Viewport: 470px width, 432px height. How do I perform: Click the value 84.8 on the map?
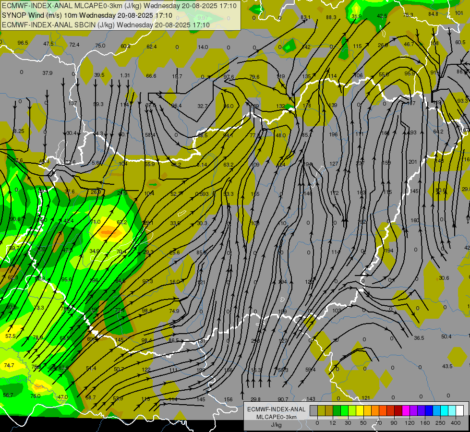[x=433, y=14]
